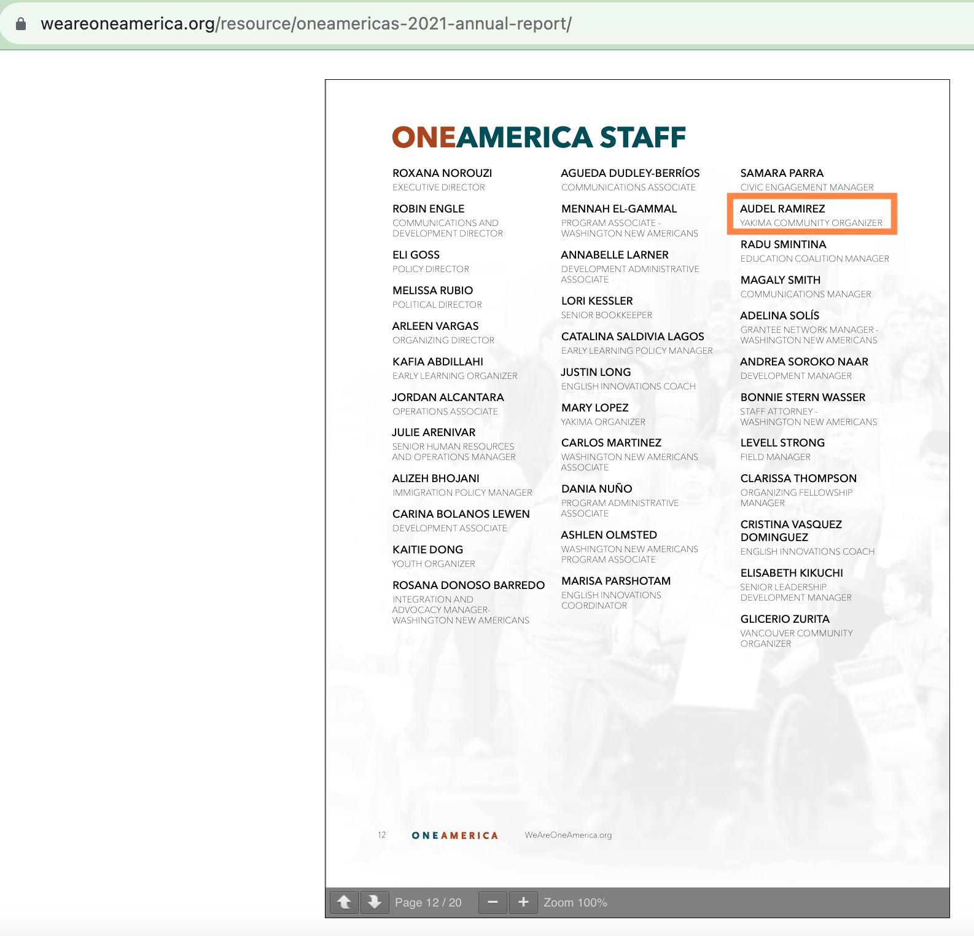Select the name Agueda Dudley-Berríos
Viewport: 974px width, 936px height.
[630, 173]
